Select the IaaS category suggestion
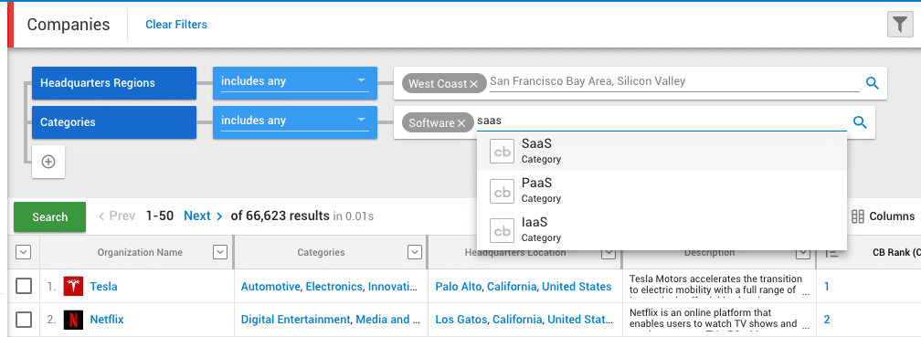The width and height of the screenshot is (921, 337). pos(662,229)
